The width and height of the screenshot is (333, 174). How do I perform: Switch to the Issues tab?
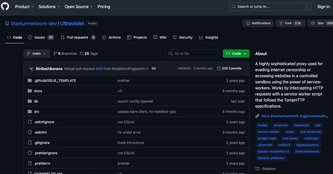click(41, 37)
